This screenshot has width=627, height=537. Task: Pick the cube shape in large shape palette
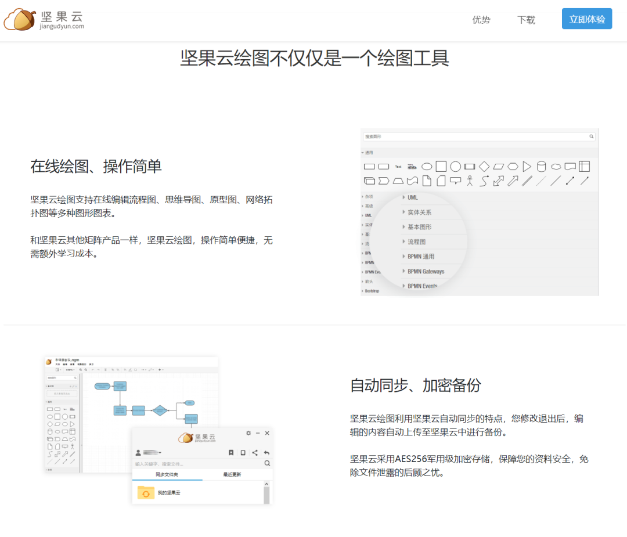pyautogui.click(x=369, y=181)
